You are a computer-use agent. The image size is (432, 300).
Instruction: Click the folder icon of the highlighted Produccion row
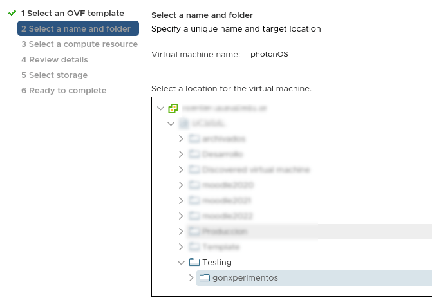click(x=194, y=231)
